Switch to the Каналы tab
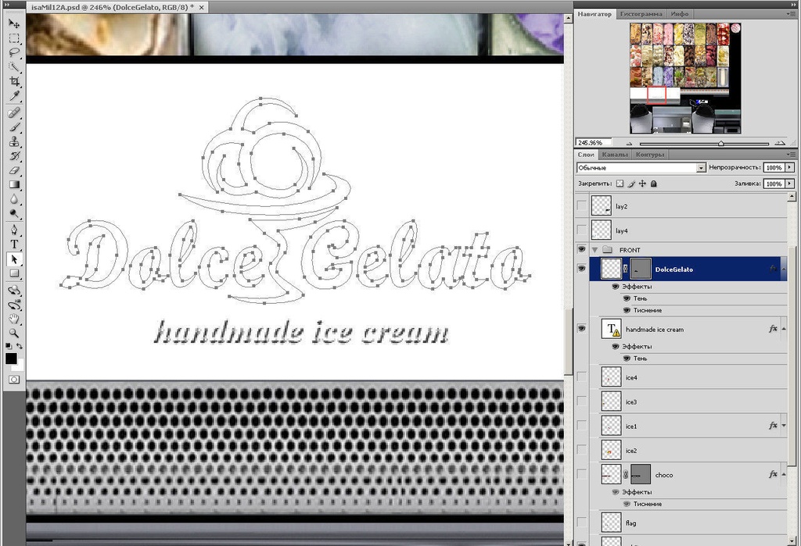 click(614, 155)
